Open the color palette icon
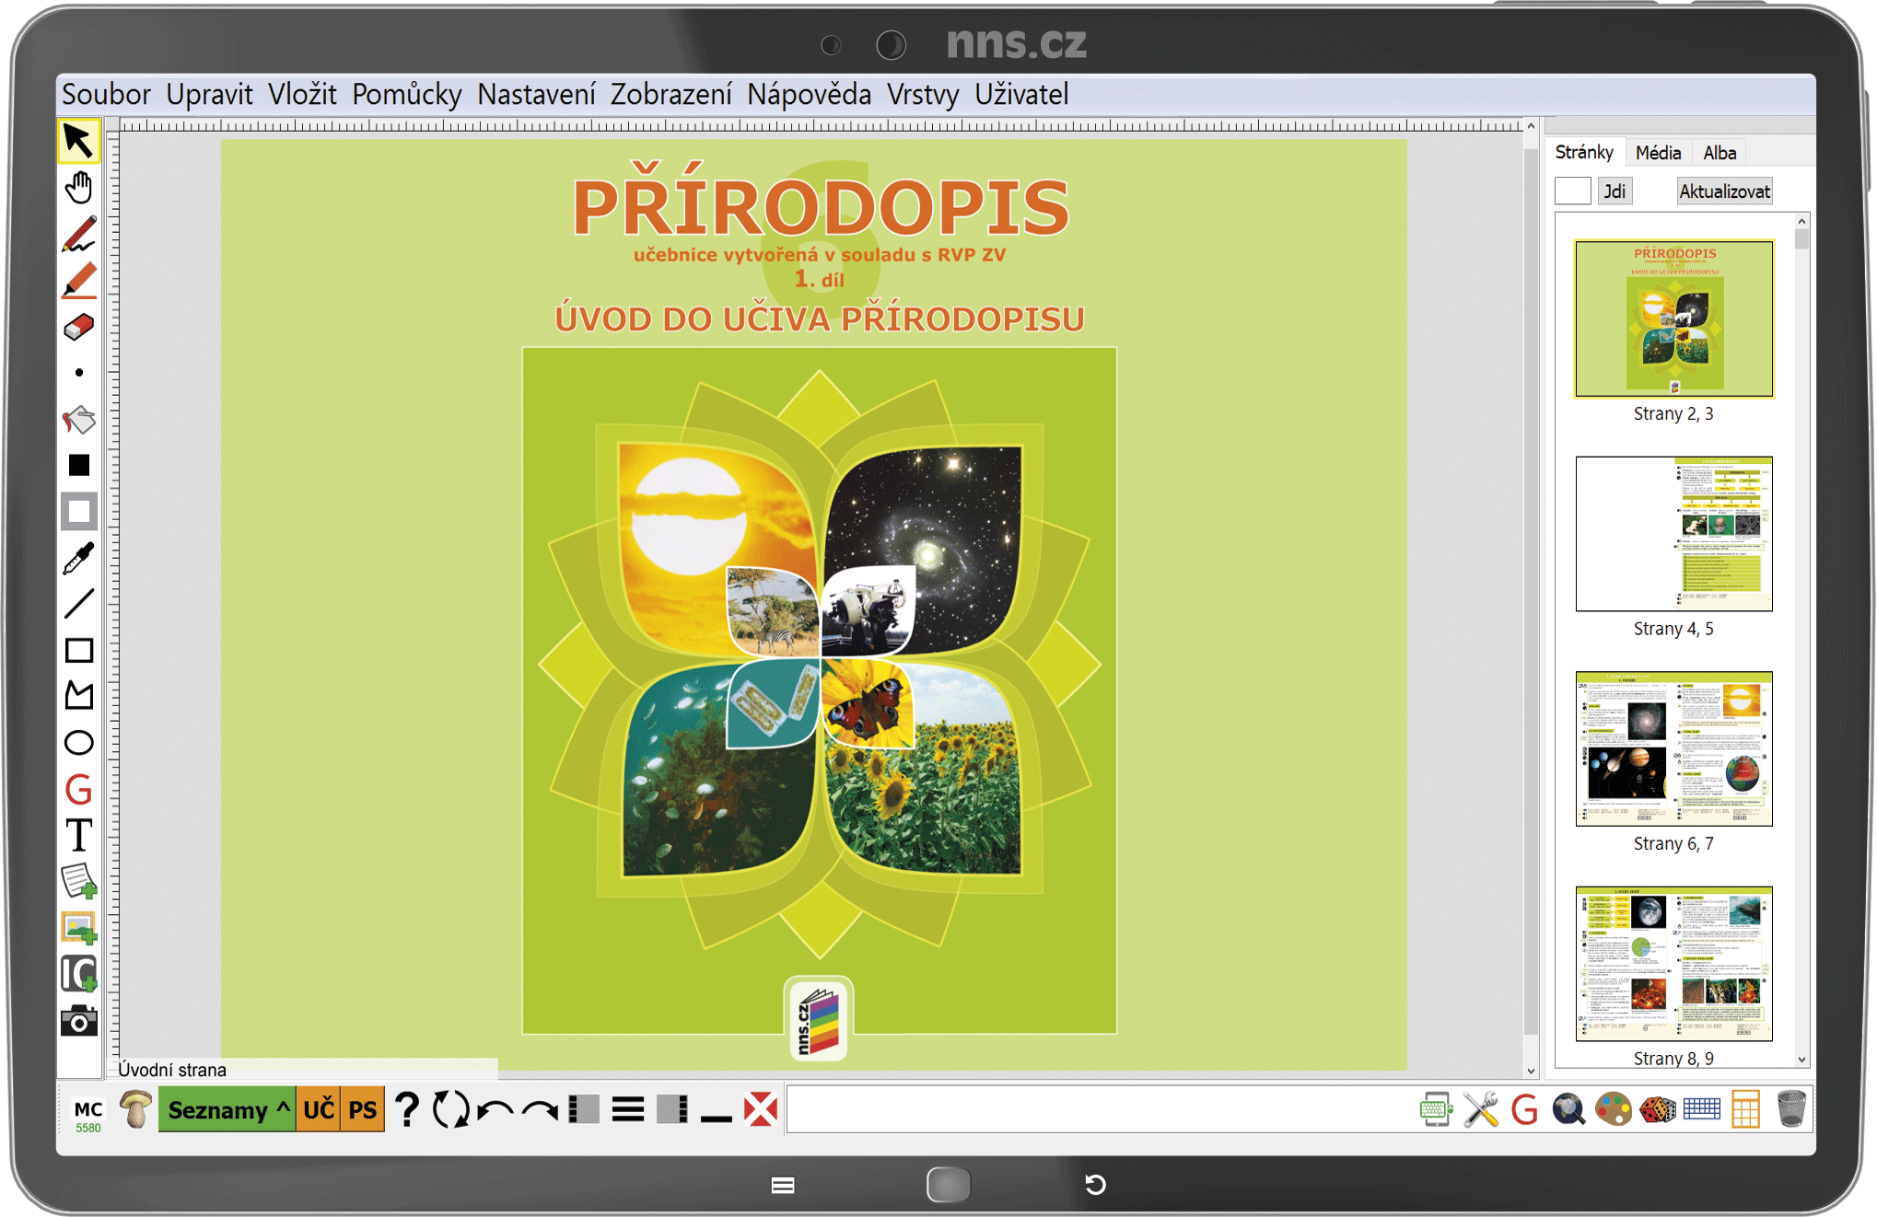This screenshot has width=1877, height=1217. (x=1613, y=1109)
